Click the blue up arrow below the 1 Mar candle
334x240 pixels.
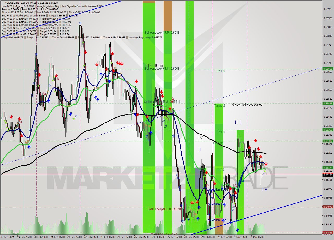pyautogui.click(x=237, y=230)
